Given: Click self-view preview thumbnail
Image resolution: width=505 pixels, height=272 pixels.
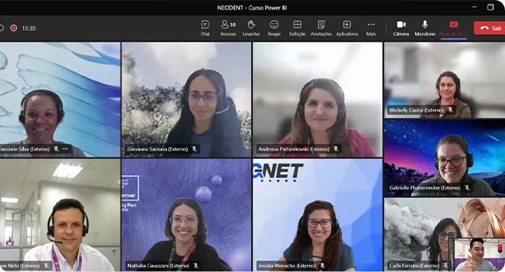Looking at the screenshot, I should tap(477, 255).
